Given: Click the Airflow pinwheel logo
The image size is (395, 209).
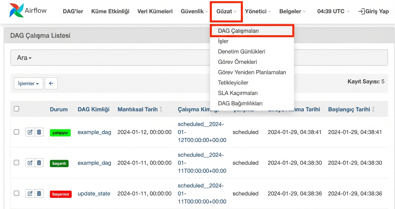Looking at the screenshot, I should tap(16, 11).
